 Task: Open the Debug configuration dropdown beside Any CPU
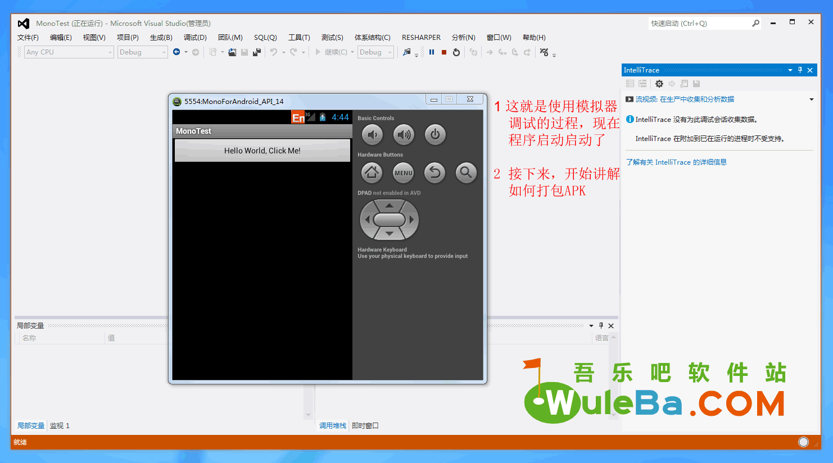pyautogui.click(x=143, y=52)
